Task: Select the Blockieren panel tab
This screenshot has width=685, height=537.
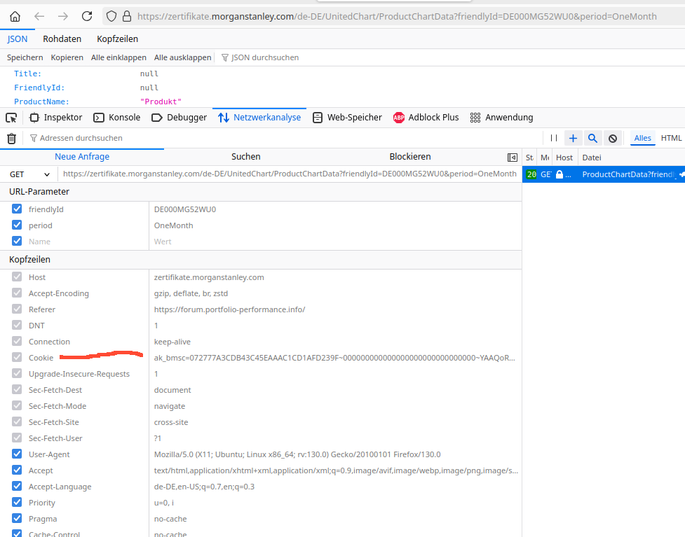Action: [x=409, y=157]
